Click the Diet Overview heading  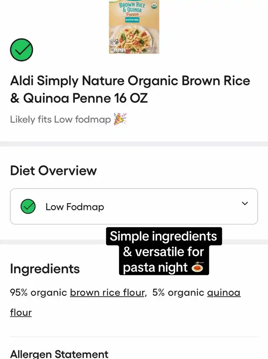53,170
